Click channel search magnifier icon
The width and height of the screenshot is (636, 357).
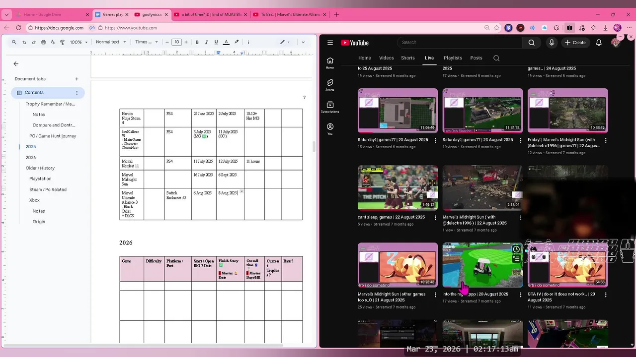[x=496, y=58]
